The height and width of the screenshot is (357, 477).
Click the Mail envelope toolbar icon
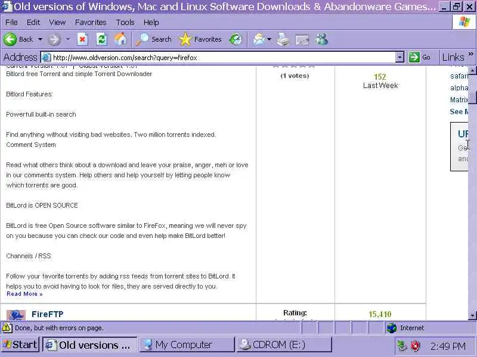coord(259,39)
